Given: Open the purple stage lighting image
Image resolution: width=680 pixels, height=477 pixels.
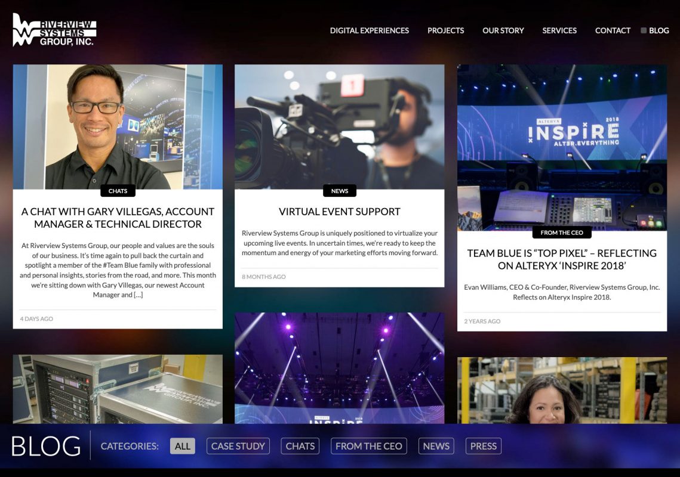Looking at the screenshot, I should click(340, 368).
